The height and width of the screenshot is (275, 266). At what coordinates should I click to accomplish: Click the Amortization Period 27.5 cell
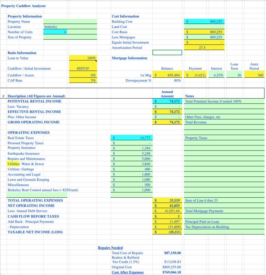[x=204, y=47]
